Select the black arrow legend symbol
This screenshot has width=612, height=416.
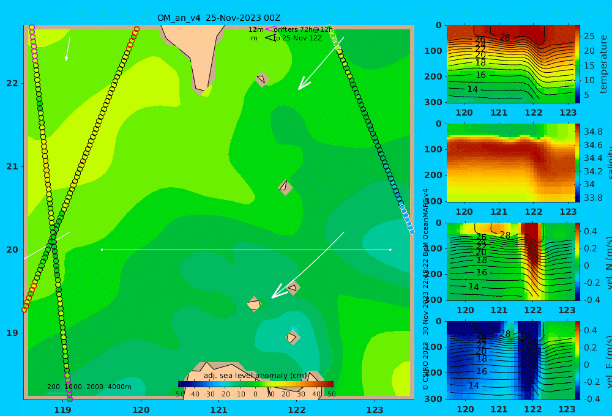pos(270,38)
